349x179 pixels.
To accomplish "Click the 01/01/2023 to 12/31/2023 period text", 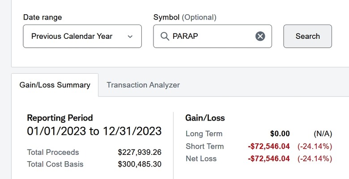I will pyautogui.click(x=94, y=131).
